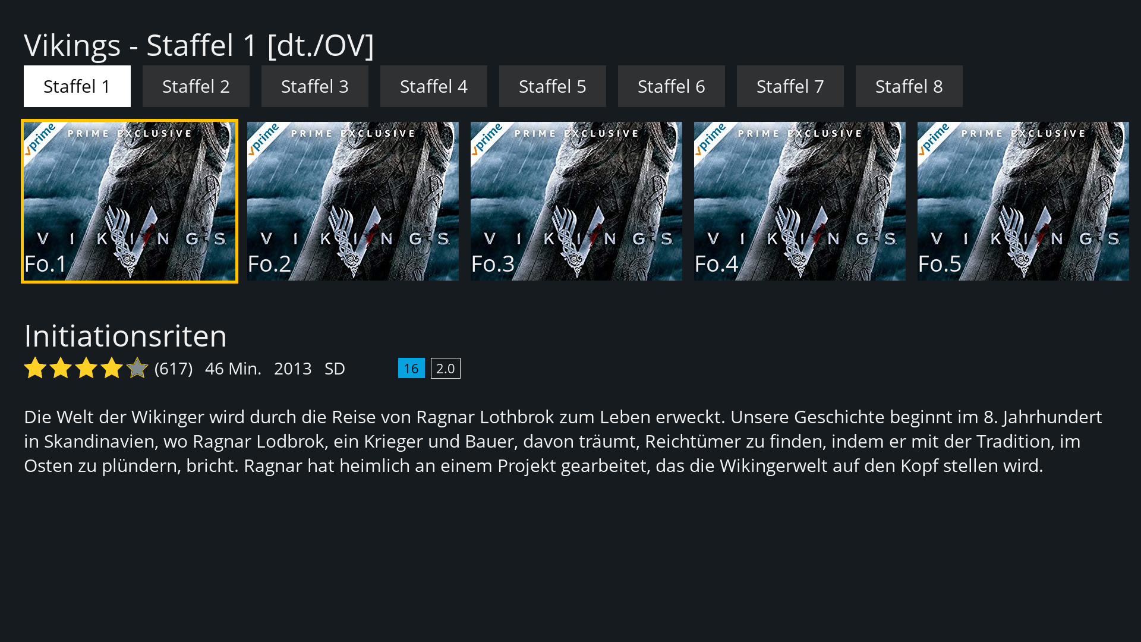
Task: Select the Fo.2 episode thumbnail
Action: (x=353, y=202)
